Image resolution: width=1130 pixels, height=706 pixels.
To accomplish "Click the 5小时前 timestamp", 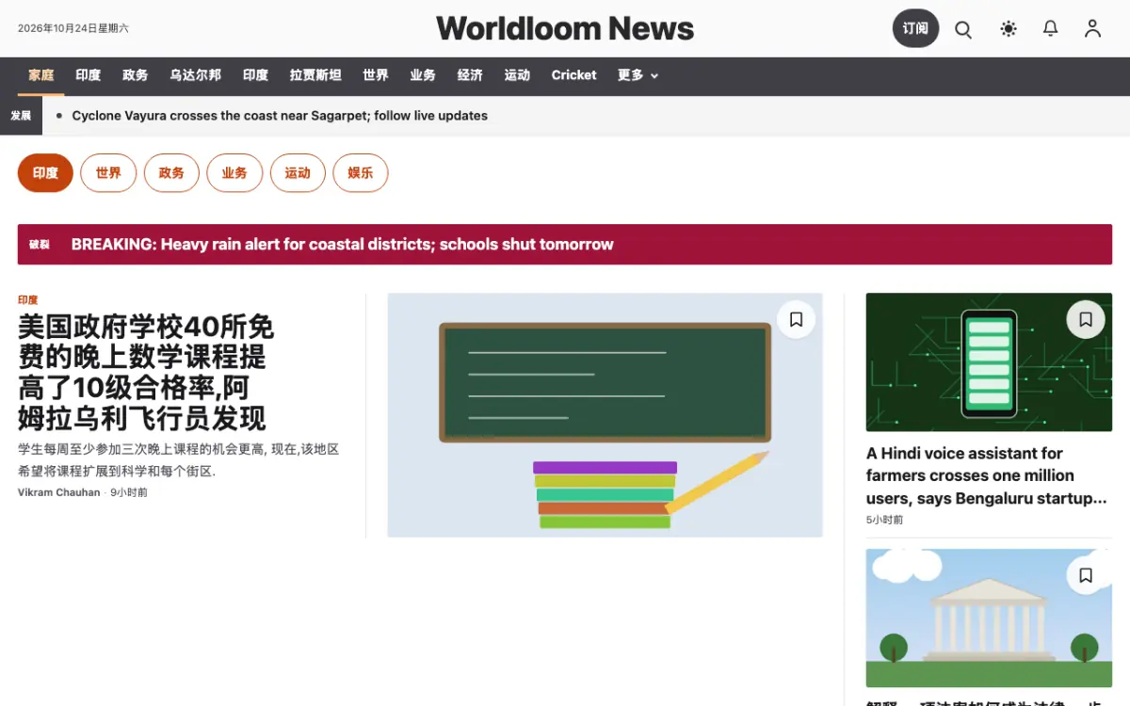I will tap(884, 520).
